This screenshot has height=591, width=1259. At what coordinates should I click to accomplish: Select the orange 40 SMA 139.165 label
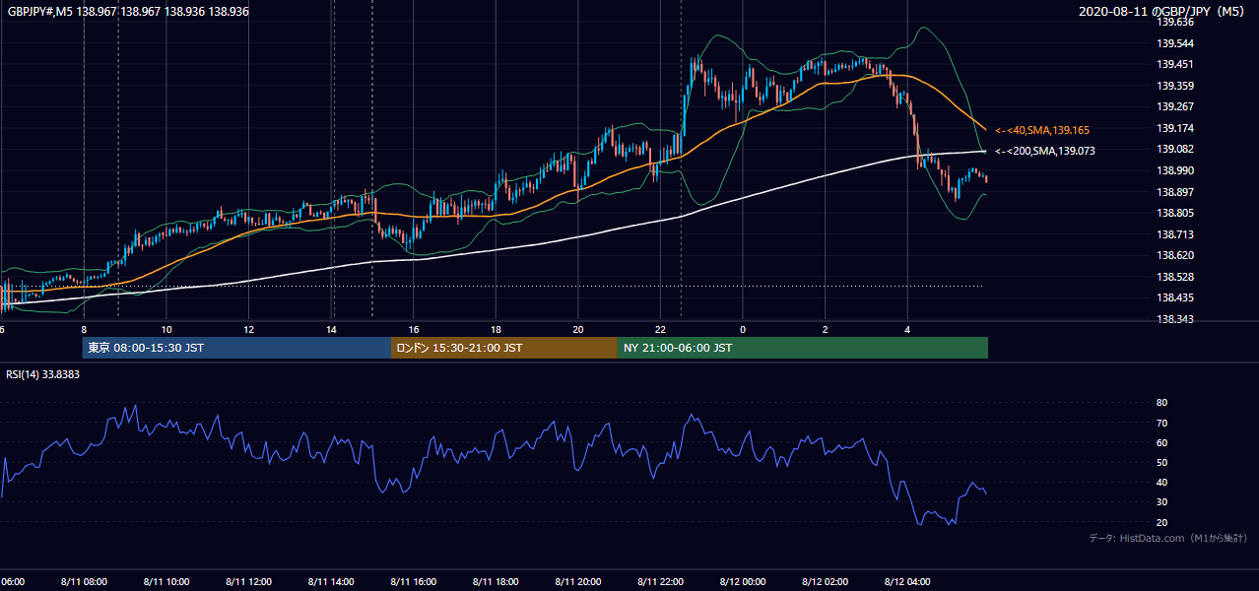pyautogui.click(x=1041, y=130)
